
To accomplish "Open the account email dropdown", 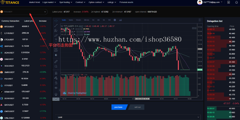I will click(213, 2).
